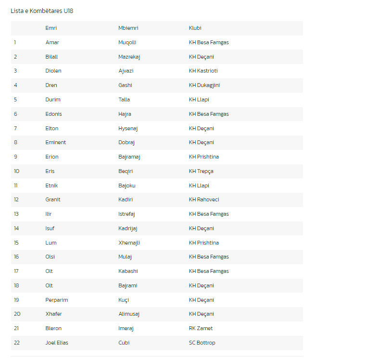Select the 'Lista e Kombëtares U18' heading
The height and width of the screenshot is (358, 390).
(42, 11)
